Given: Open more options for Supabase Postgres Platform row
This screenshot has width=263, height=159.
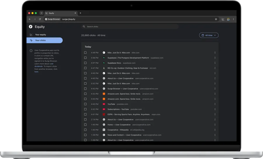Looking at the screenshot, I should coord(215,58).
